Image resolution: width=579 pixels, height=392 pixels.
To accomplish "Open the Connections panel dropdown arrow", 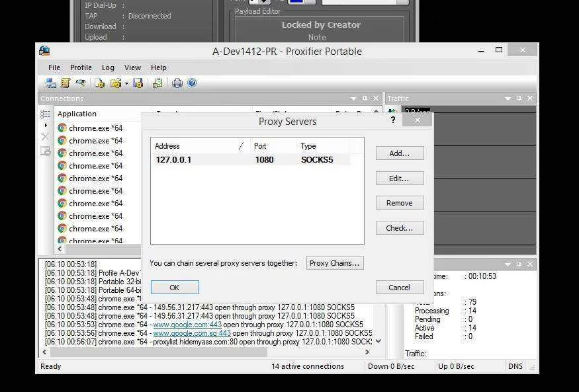I will point(353,98).
